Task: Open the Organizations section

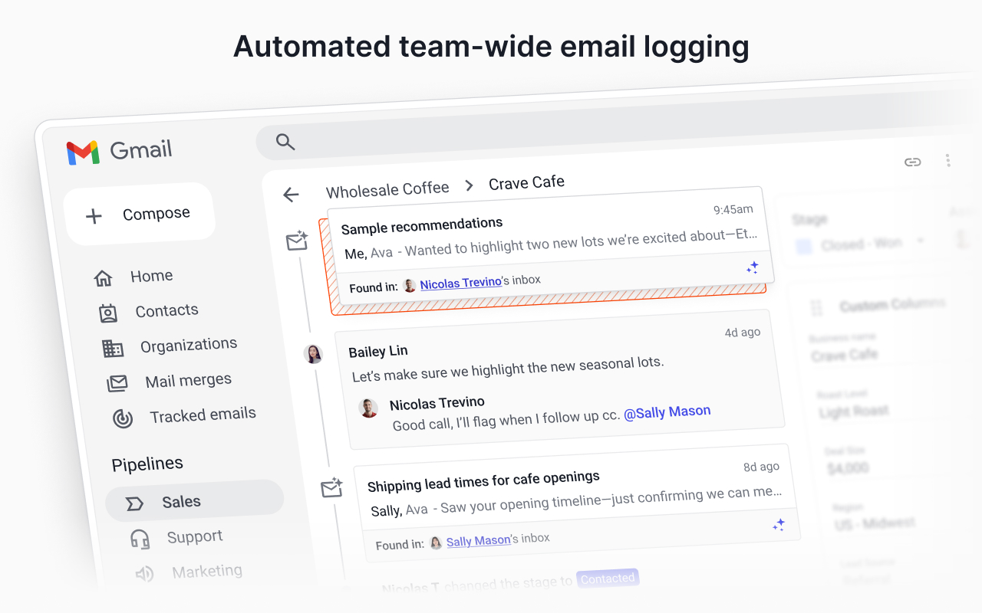Action: pos(188,344)
